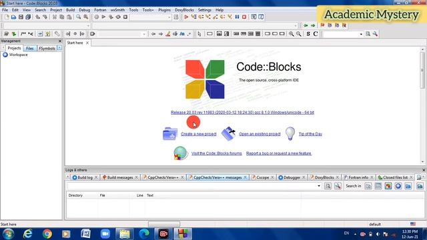Click the Open file toolbar icon
The image size is (427, 240).
click(13, 17)
